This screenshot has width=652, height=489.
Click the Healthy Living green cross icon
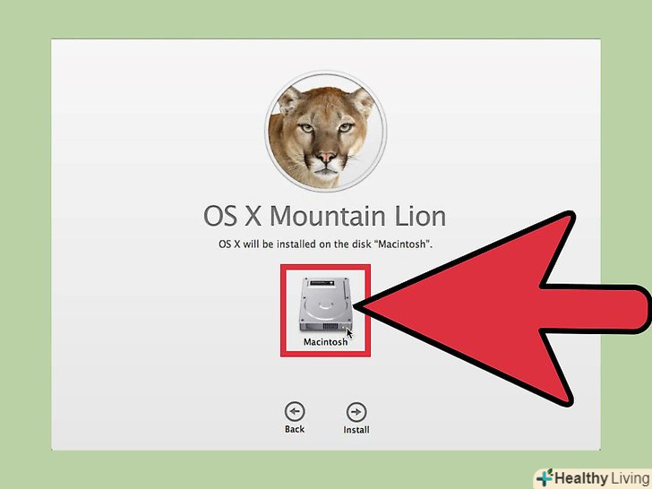545,477
